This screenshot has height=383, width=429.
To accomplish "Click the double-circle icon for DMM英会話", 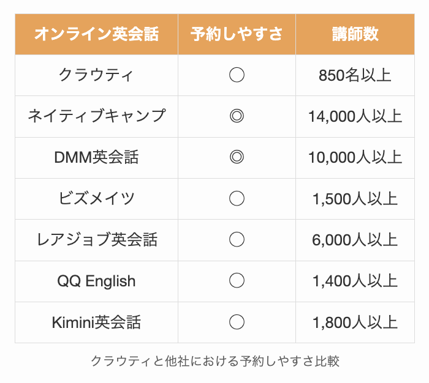I will (237, 157).
